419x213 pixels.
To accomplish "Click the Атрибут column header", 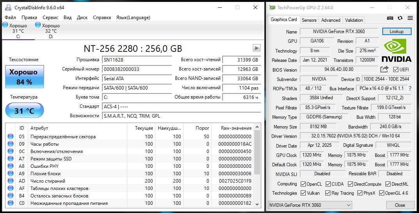I will tap(77, 128).
